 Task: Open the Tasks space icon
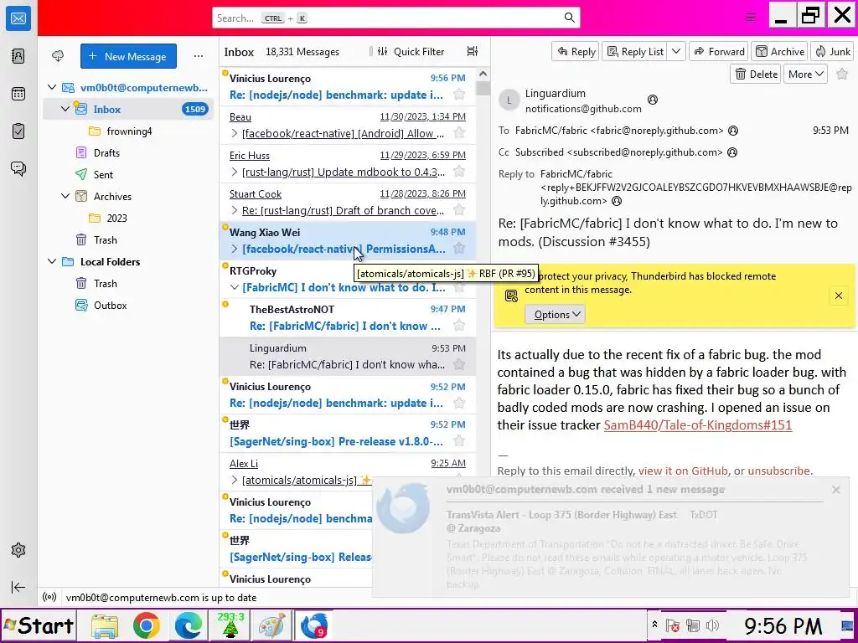pyautogui.click(x=18, y=131)
